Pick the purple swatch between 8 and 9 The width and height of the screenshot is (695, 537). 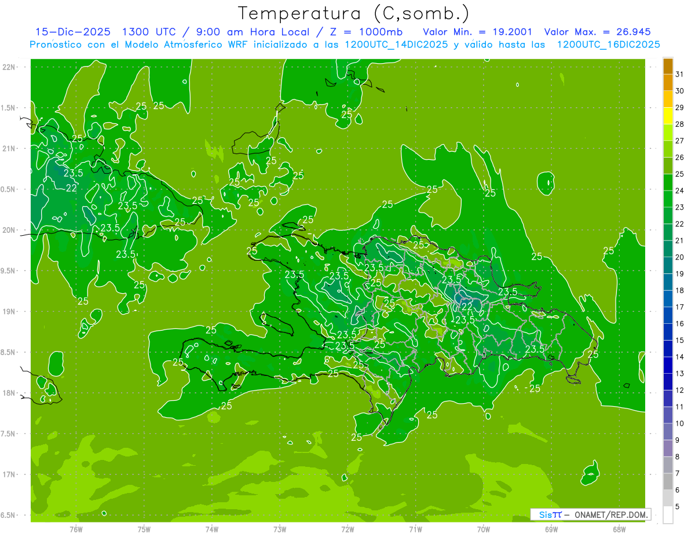(x=668, y=448)
